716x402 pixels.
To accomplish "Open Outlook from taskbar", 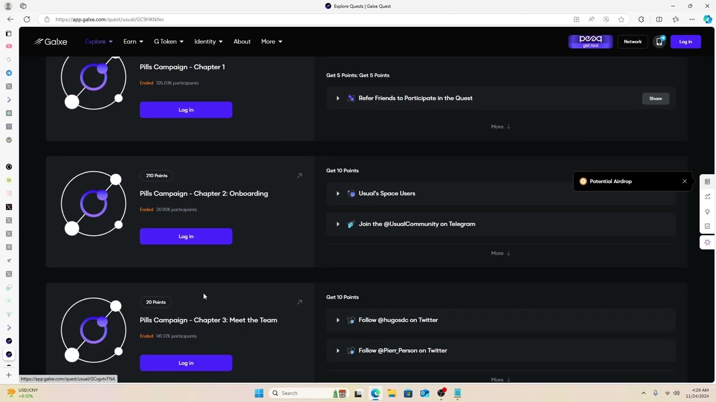I will pos(425,393).
